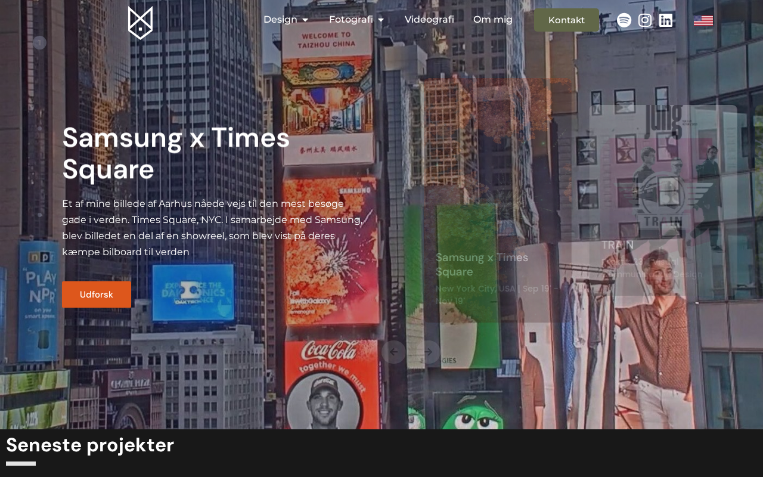The height and width of the screenshot is (477, 763).
Task: Open the Videografi page
Action: tap(429, 20)
